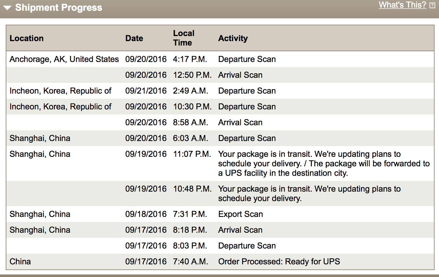Collapse the Shipment Progress section triangle
Screen dimensions: 439x277
coord(8,8)
